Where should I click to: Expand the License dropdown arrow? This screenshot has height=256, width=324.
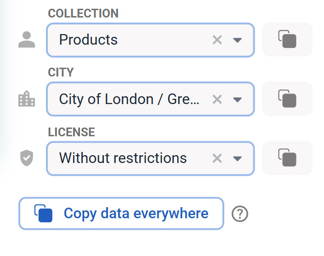[237, 158]
